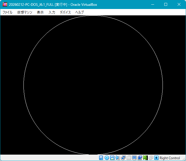Viewport: 186px width, 161px height.
Task: Click the Right Control host key label
Action: tap(170, 158)
